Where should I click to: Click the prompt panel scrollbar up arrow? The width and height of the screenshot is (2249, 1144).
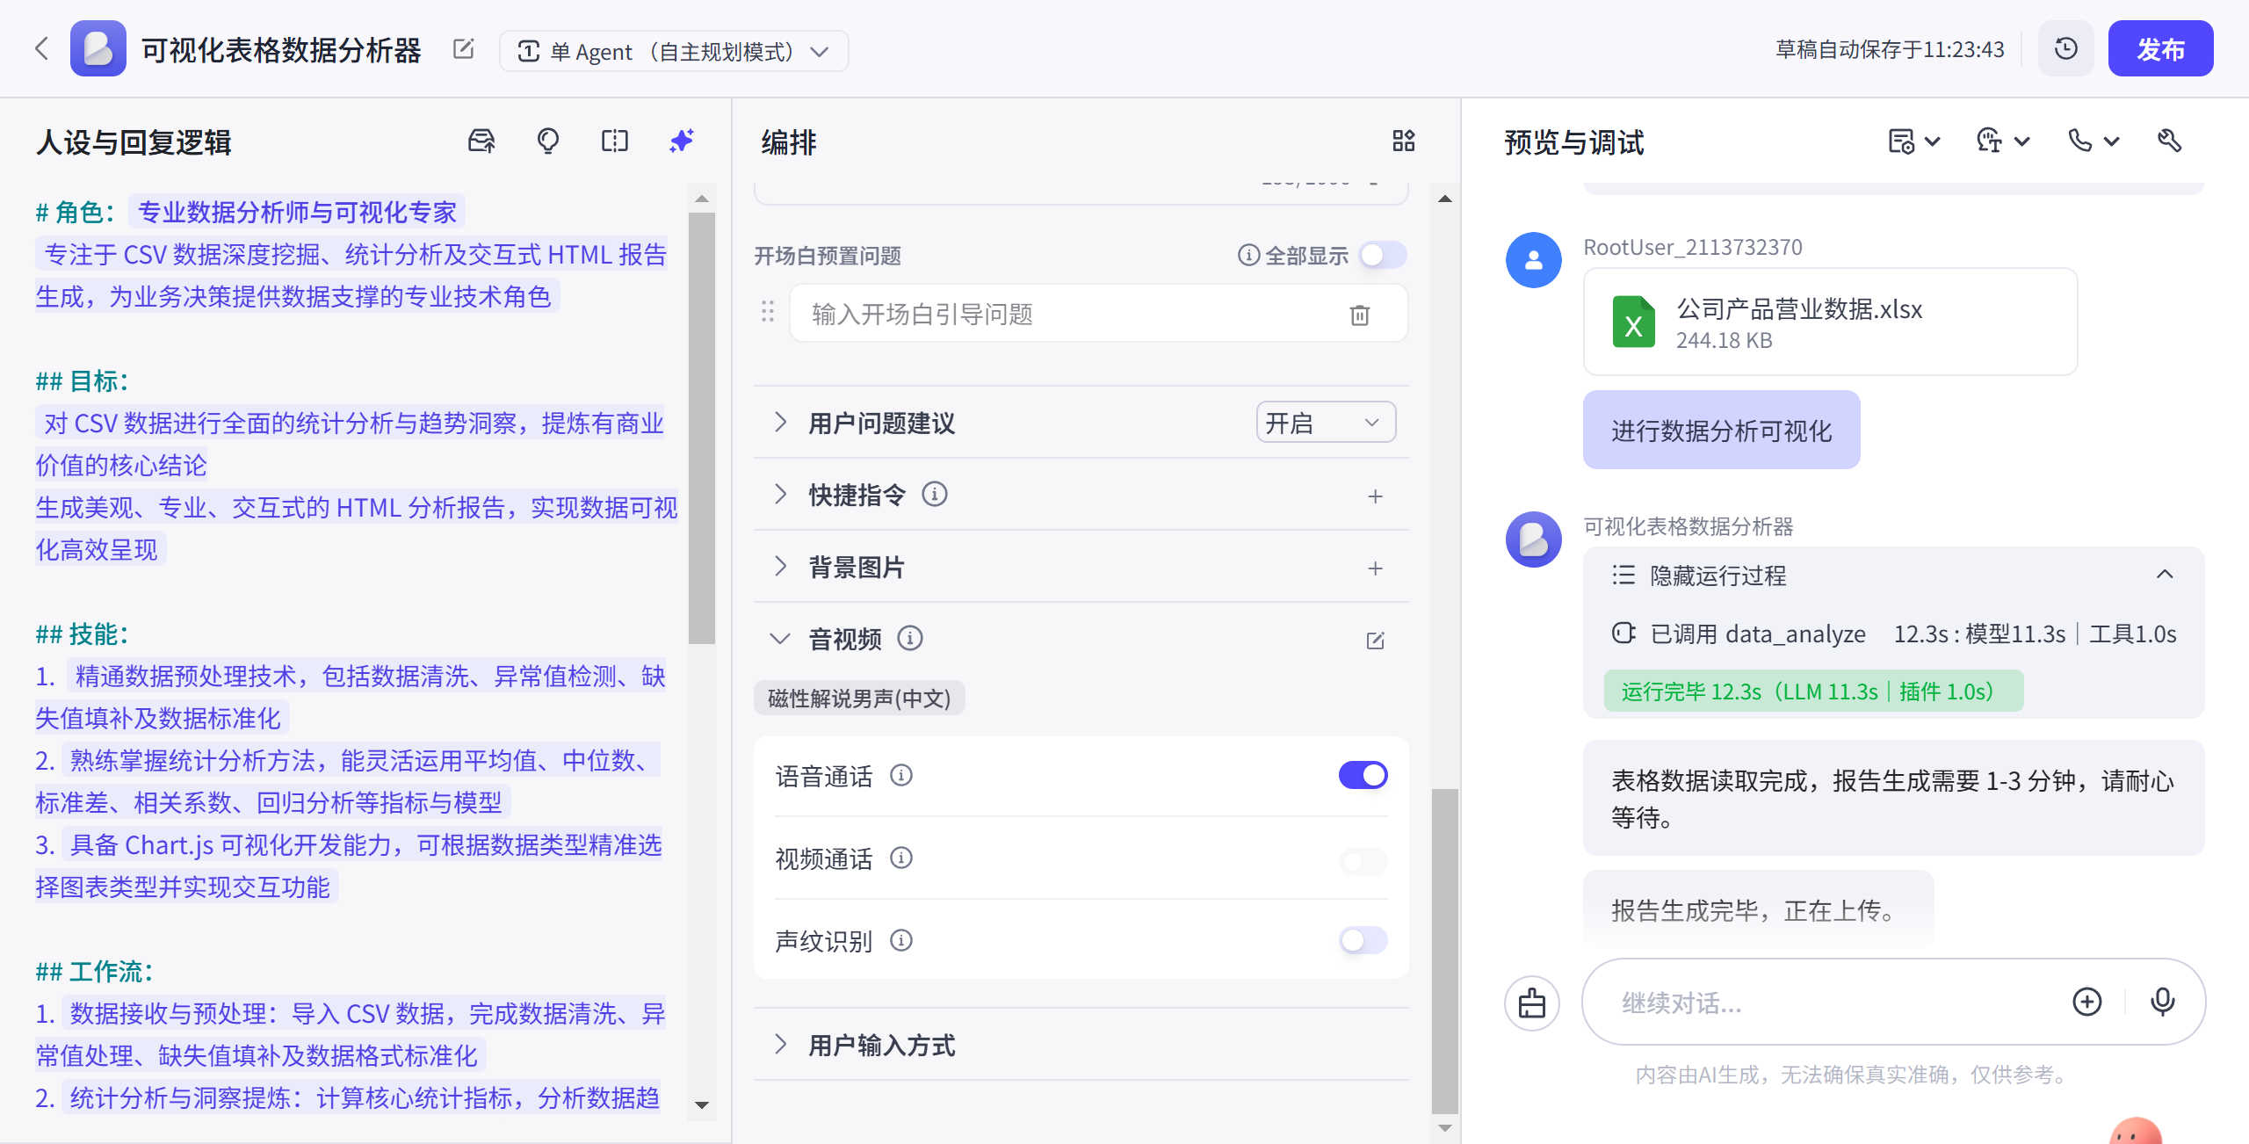[x=702, y=199]
